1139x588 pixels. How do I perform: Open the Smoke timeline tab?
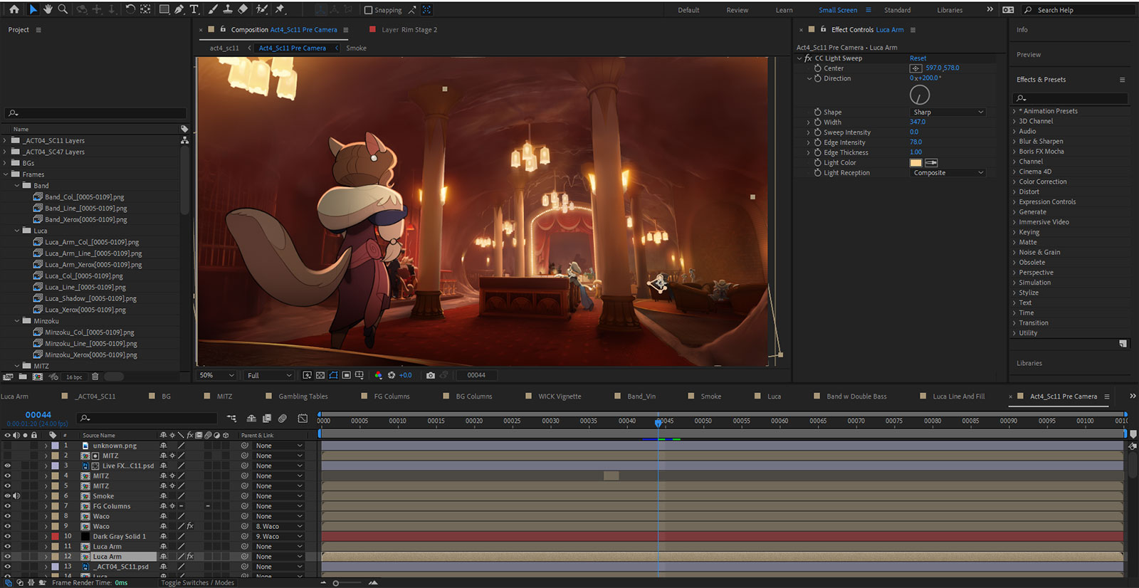click(710, 397)
